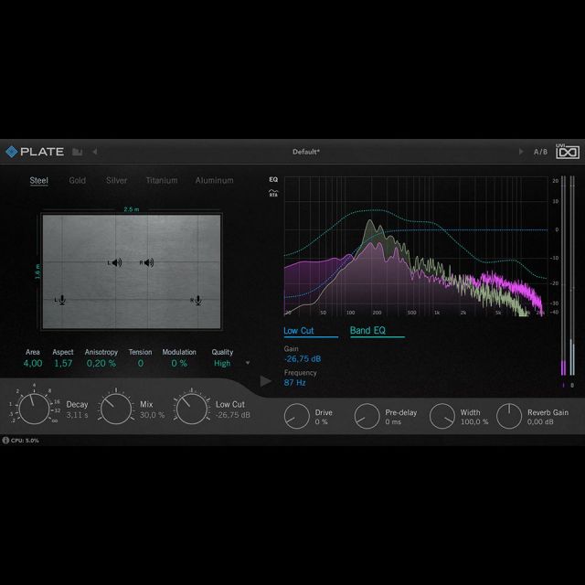This screenshot has width=585, height=585.
Task: Switch to the Titanium plate material
Action: click(161, 181)
